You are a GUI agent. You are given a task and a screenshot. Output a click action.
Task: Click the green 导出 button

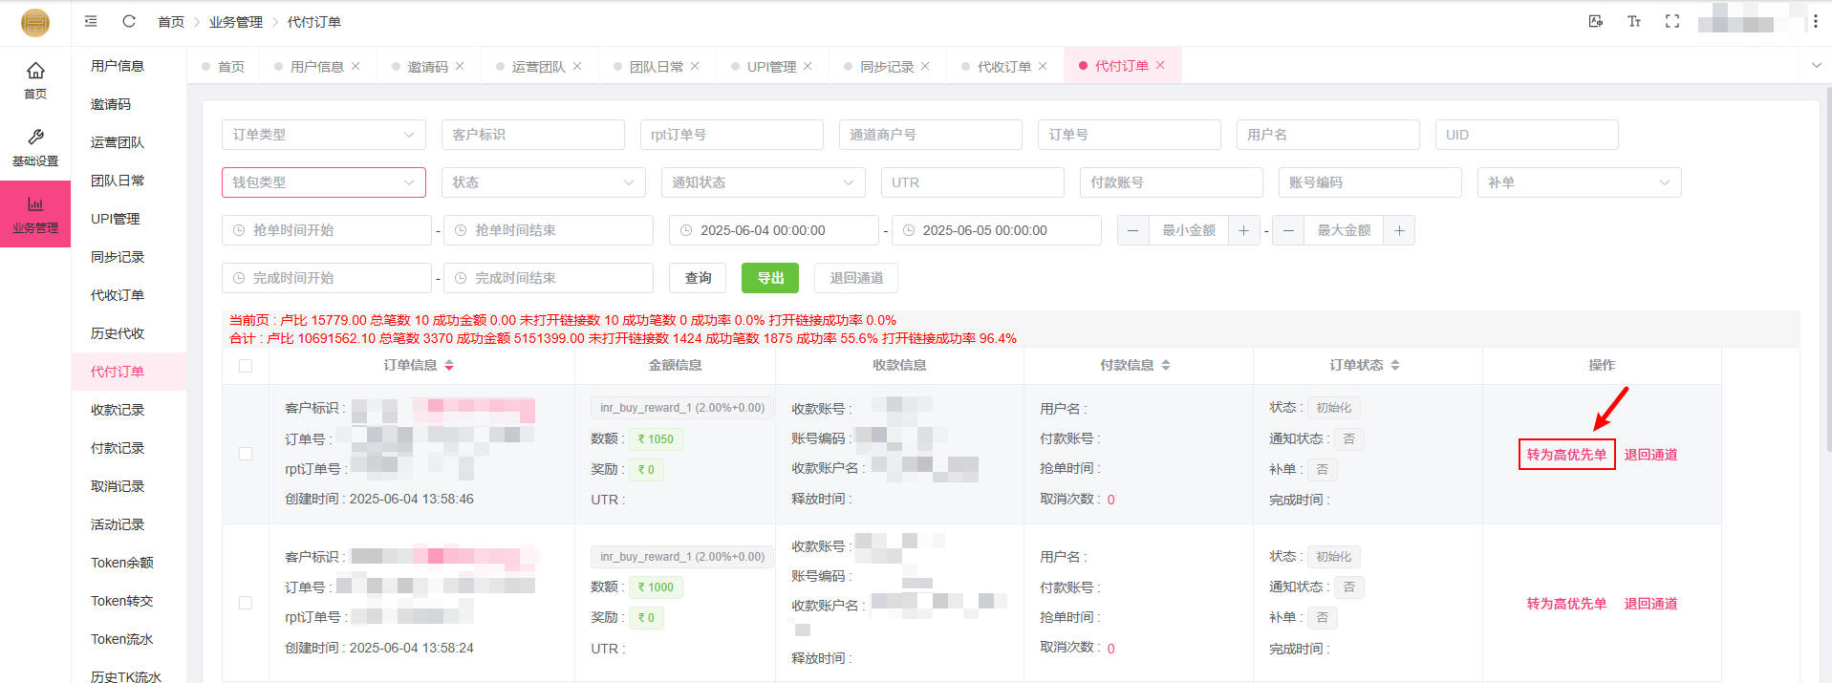tap(770, 278)
